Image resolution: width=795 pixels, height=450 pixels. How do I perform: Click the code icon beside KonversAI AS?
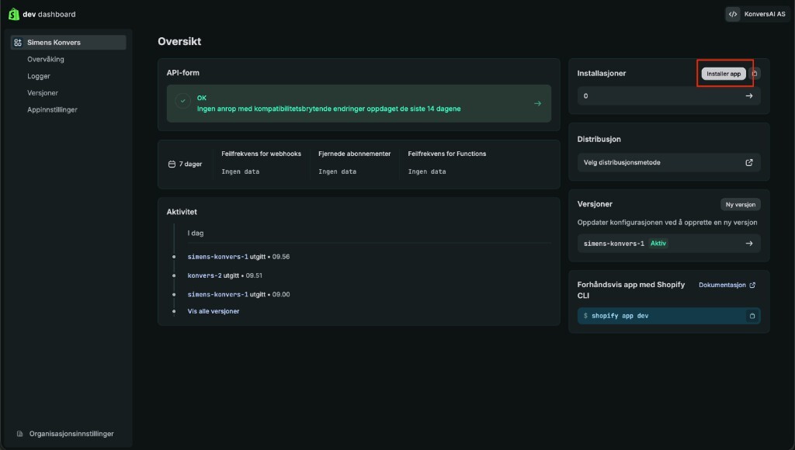733,14
